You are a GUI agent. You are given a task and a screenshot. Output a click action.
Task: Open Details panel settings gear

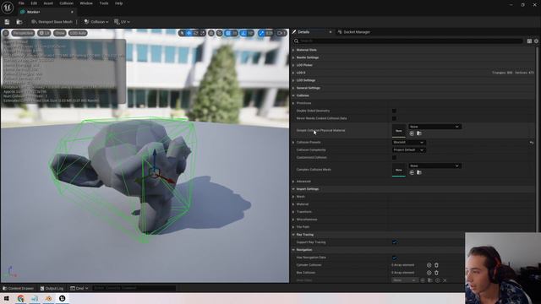click(x=536, y=41)
